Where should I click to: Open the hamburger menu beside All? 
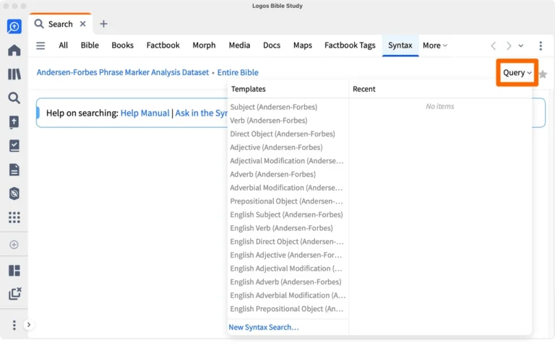[x=40, y=45]
